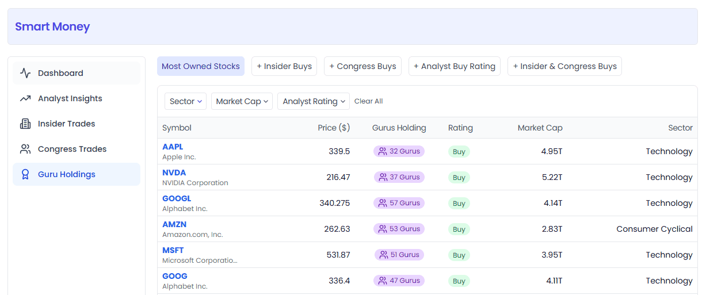This screenshot has height=295, width=706.
Task: Click the gurus icon in NVDA row
Action: tap(383, 177)
